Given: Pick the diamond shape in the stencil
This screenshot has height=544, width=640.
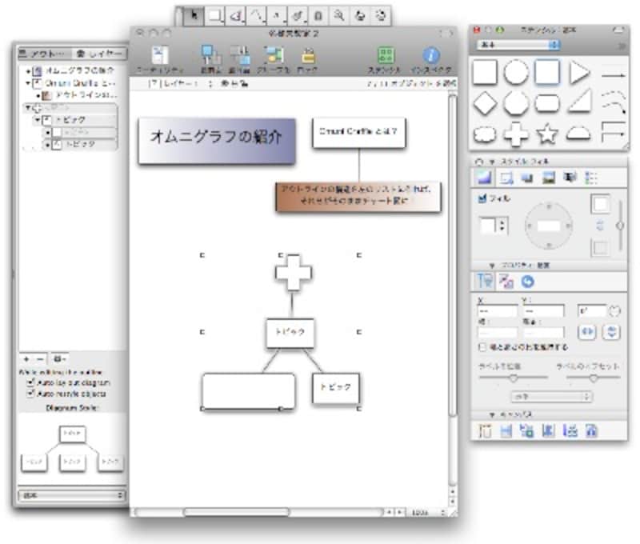Looking at the screenshot, I should (485, 103).
